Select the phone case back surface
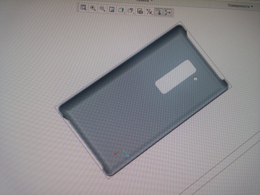 click(122, 114)
